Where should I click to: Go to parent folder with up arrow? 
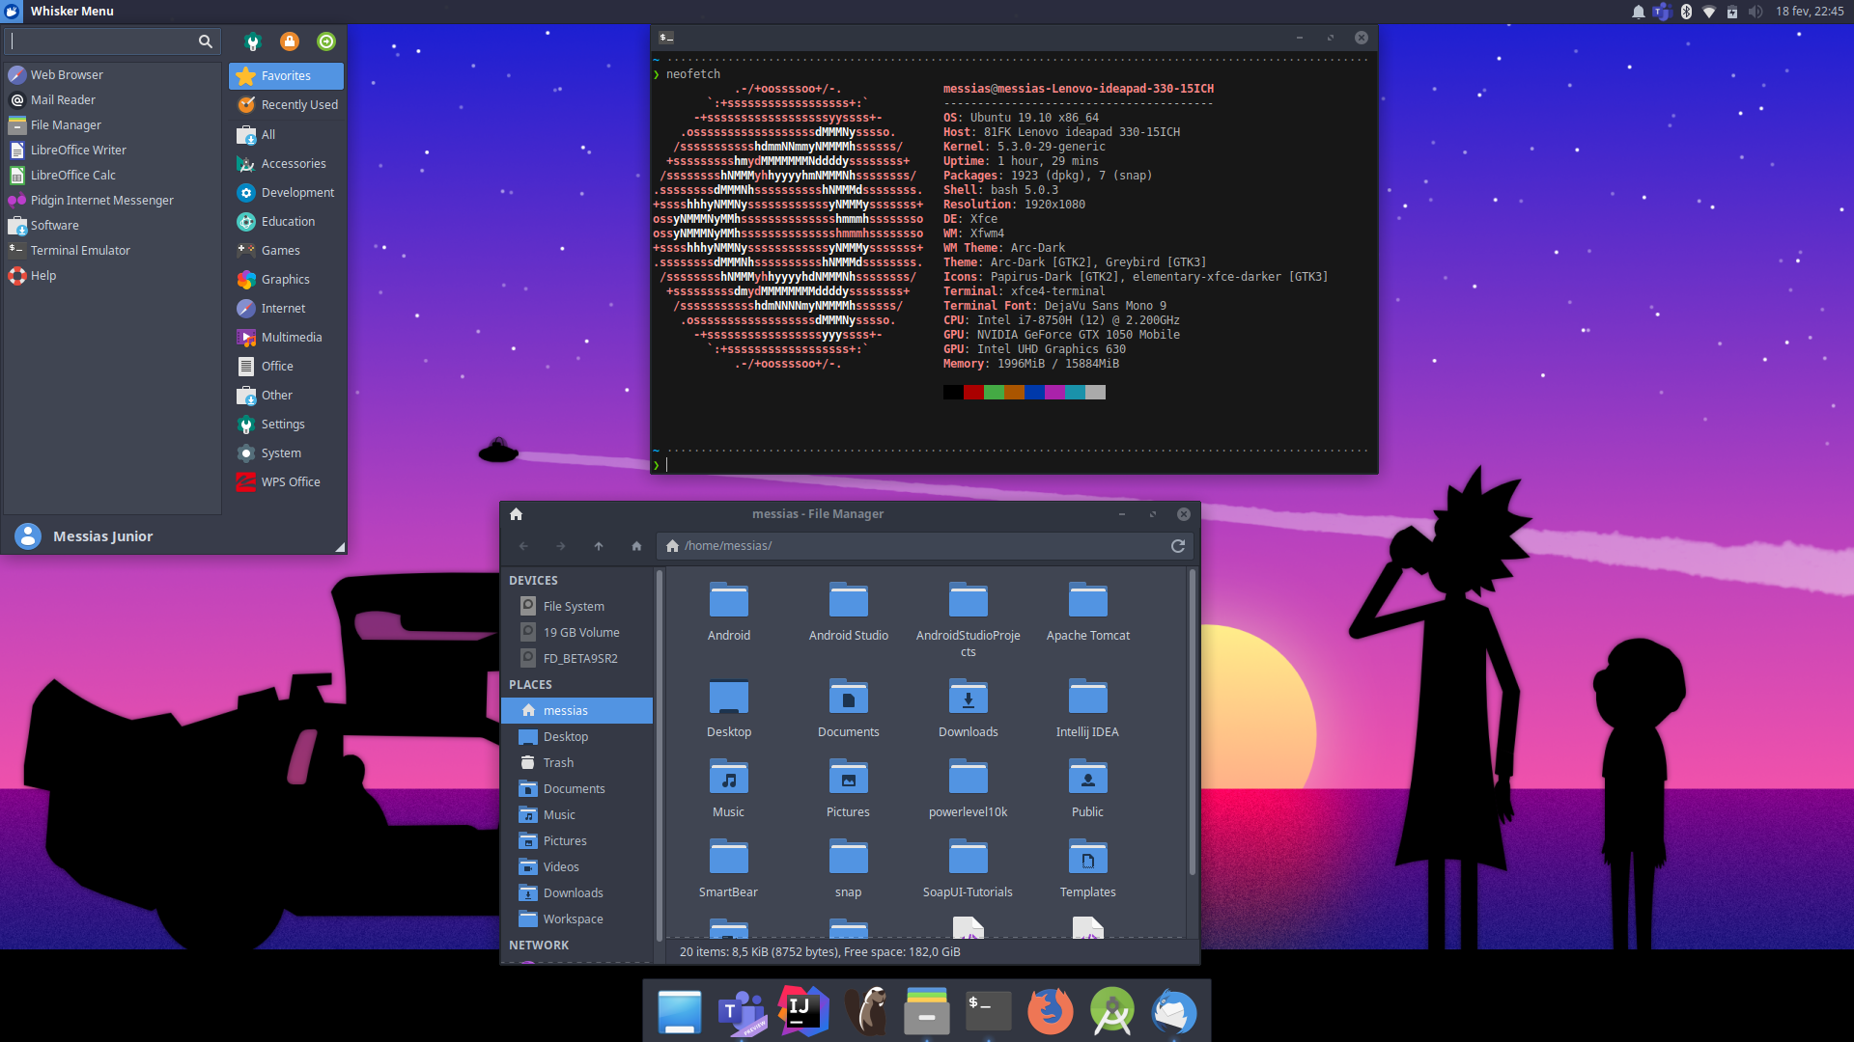(x=599, y=546)
